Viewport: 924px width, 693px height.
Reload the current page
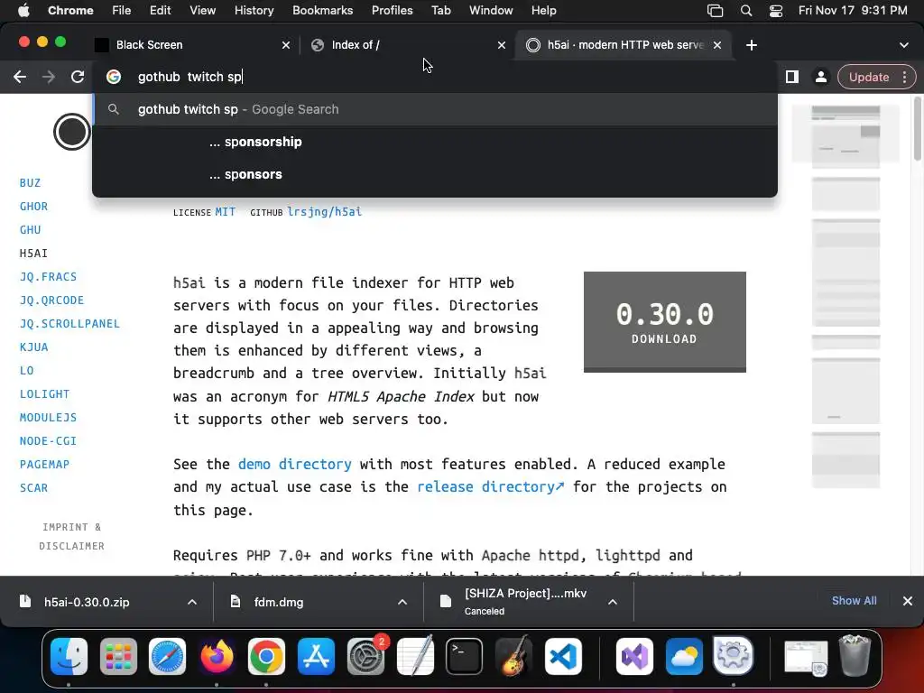point(78,78)
